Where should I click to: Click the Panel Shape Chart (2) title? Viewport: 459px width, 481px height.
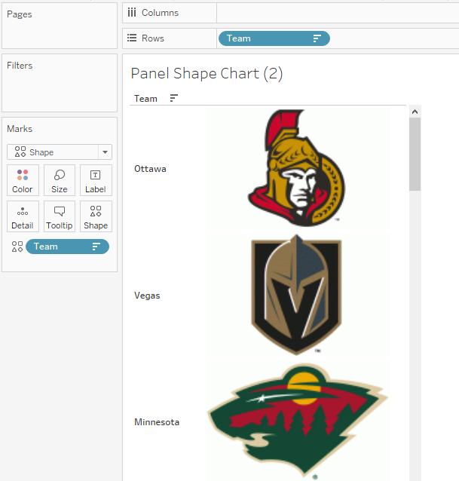(x=207, y=74)
